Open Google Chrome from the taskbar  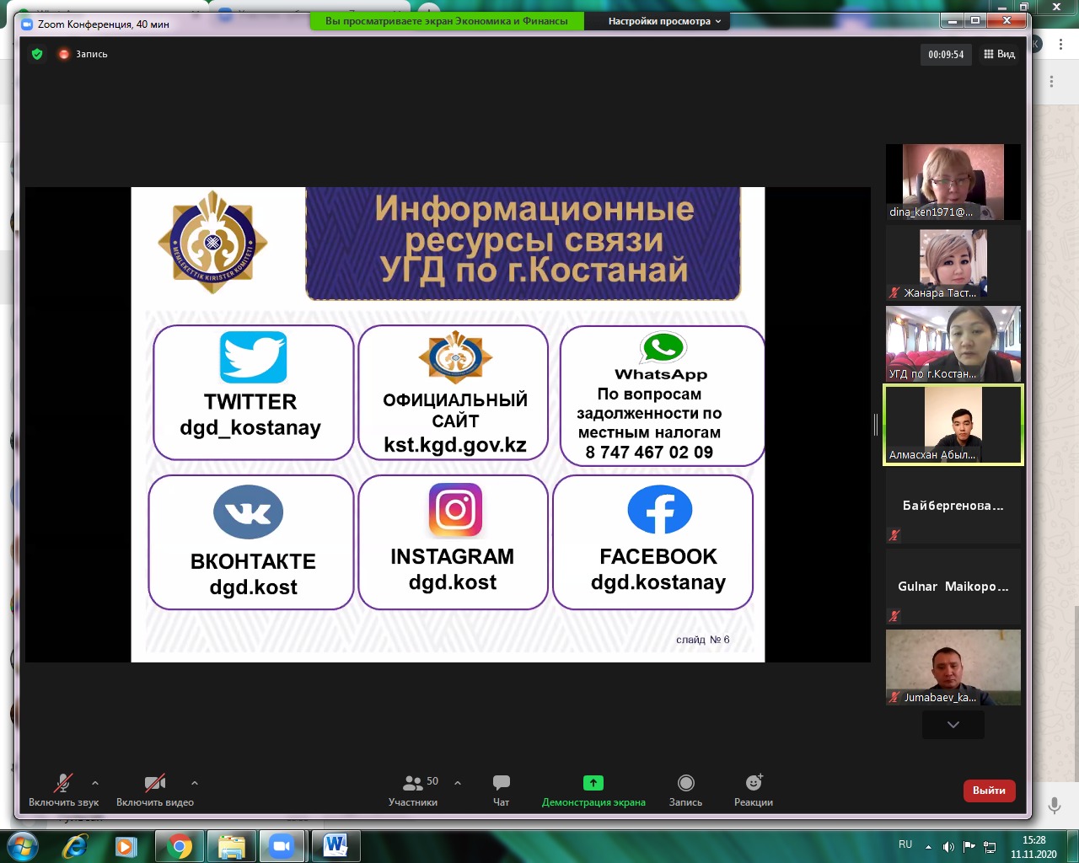(179, 845)
